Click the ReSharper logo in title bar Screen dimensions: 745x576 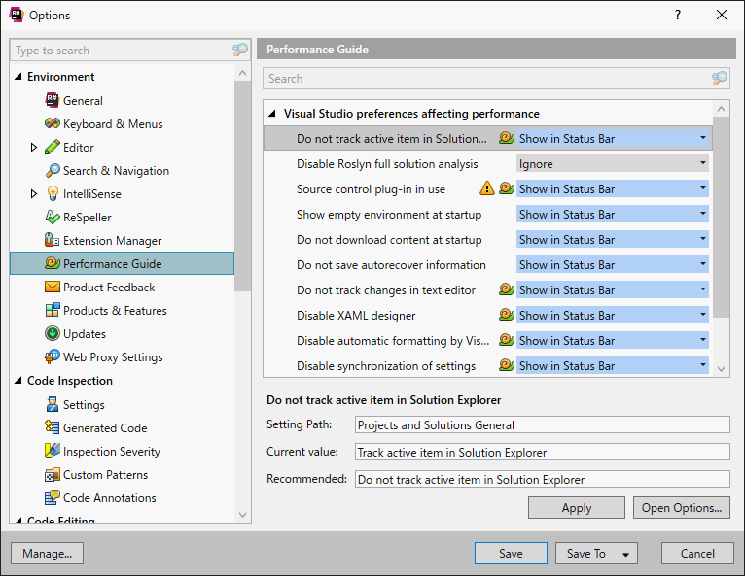pyautogui.click(x=17, y=15)
